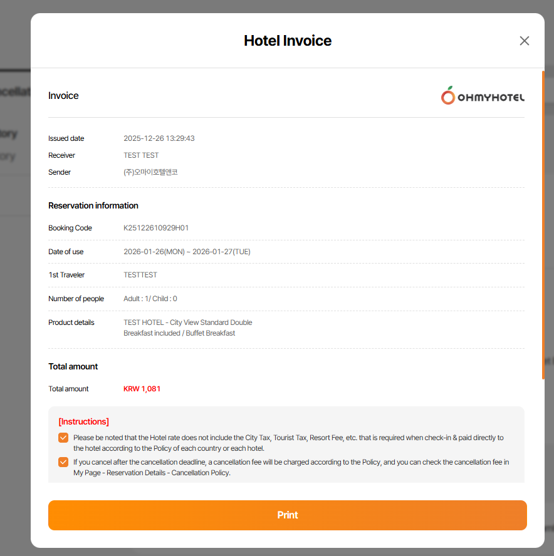Click the date of use range

187,252
